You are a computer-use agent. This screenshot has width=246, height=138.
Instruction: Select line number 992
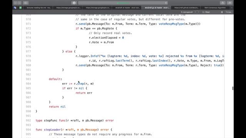(28, 120)
